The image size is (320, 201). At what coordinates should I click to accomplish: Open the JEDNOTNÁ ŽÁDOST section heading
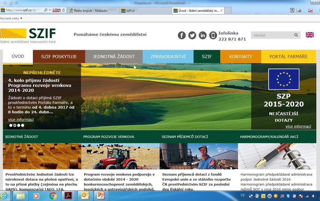click(22, 137)
